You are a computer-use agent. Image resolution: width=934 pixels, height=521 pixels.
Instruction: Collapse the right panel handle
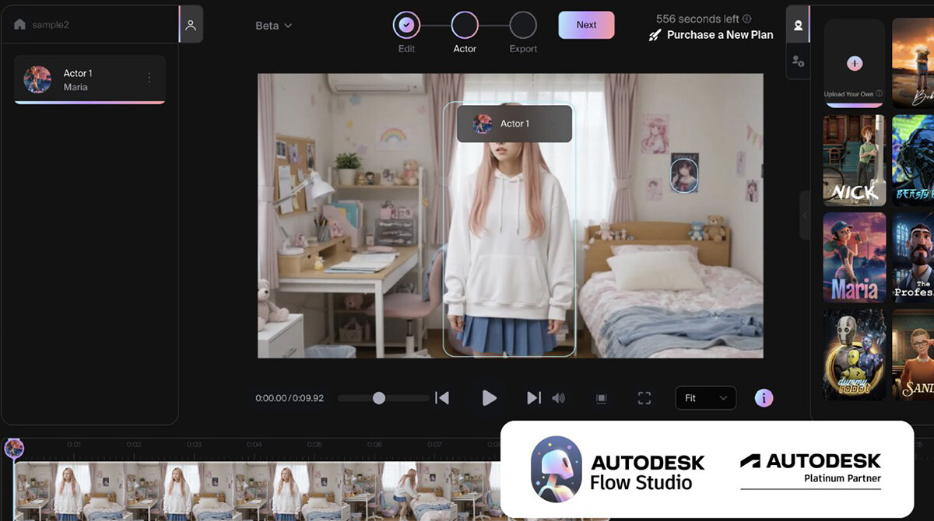click(806, 215)
